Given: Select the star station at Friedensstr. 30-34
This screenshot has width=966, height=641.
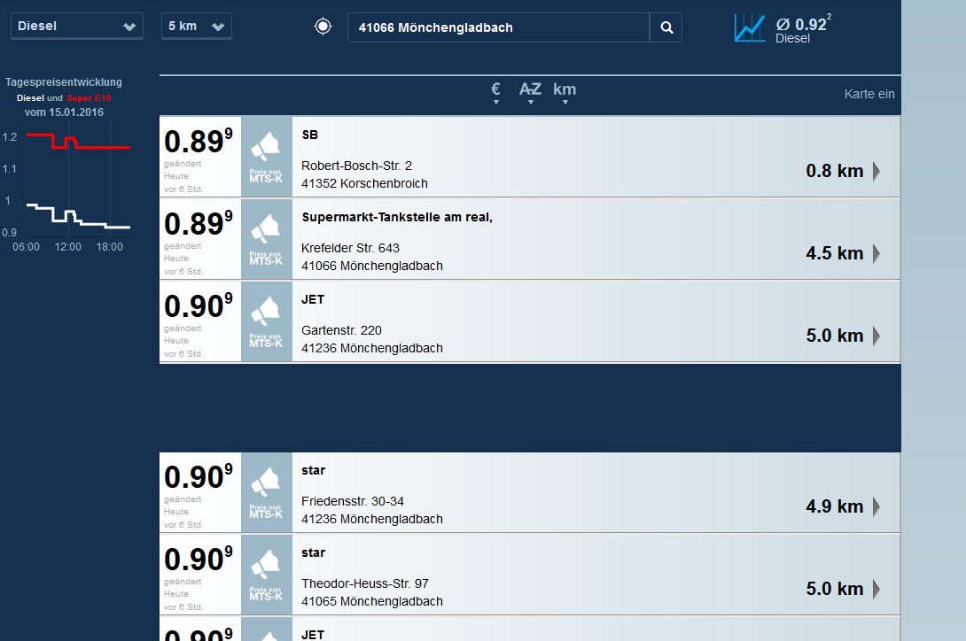Looking at the screenshot, I should click(x=313, y=470).
